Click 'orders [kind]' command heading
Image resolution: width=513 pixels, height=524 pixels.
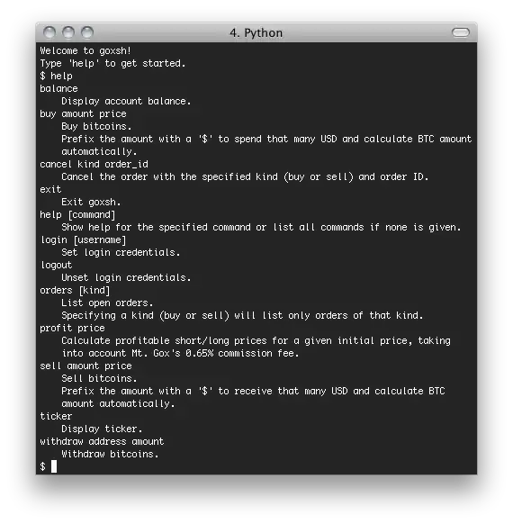click(75, 290)
